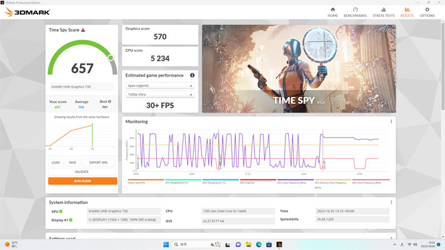The image size is (445, 250).
Task: Open the Windows Start menu on taskbar
Action: tap(166, 244)
